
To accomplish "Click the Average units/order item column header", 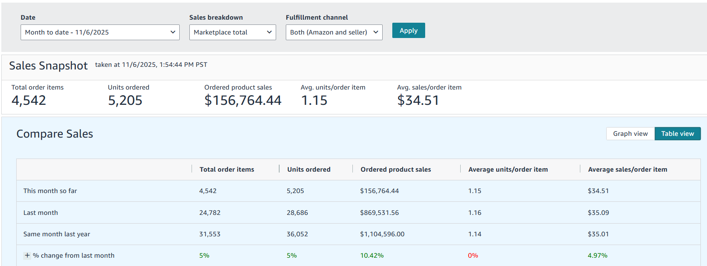I will pyautogui.click(x=508, y=169).
